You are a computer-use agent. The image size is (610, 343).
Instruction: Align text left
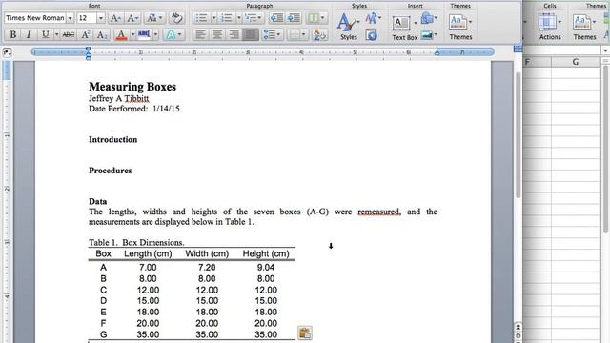tap(200, 35)
